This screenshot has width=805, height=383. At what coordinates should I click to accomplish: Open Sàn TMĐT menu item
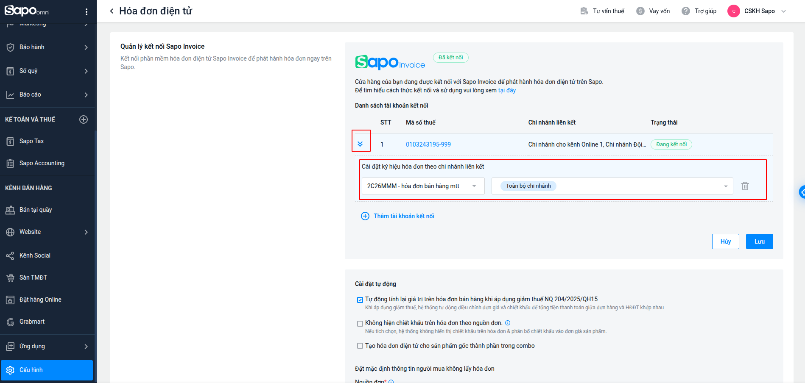pyautogui.click(x=47, y=278)
